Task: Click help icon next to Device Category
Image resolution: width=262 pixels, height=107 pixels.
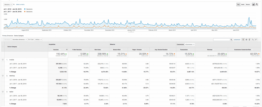Action: coord(18,47)
